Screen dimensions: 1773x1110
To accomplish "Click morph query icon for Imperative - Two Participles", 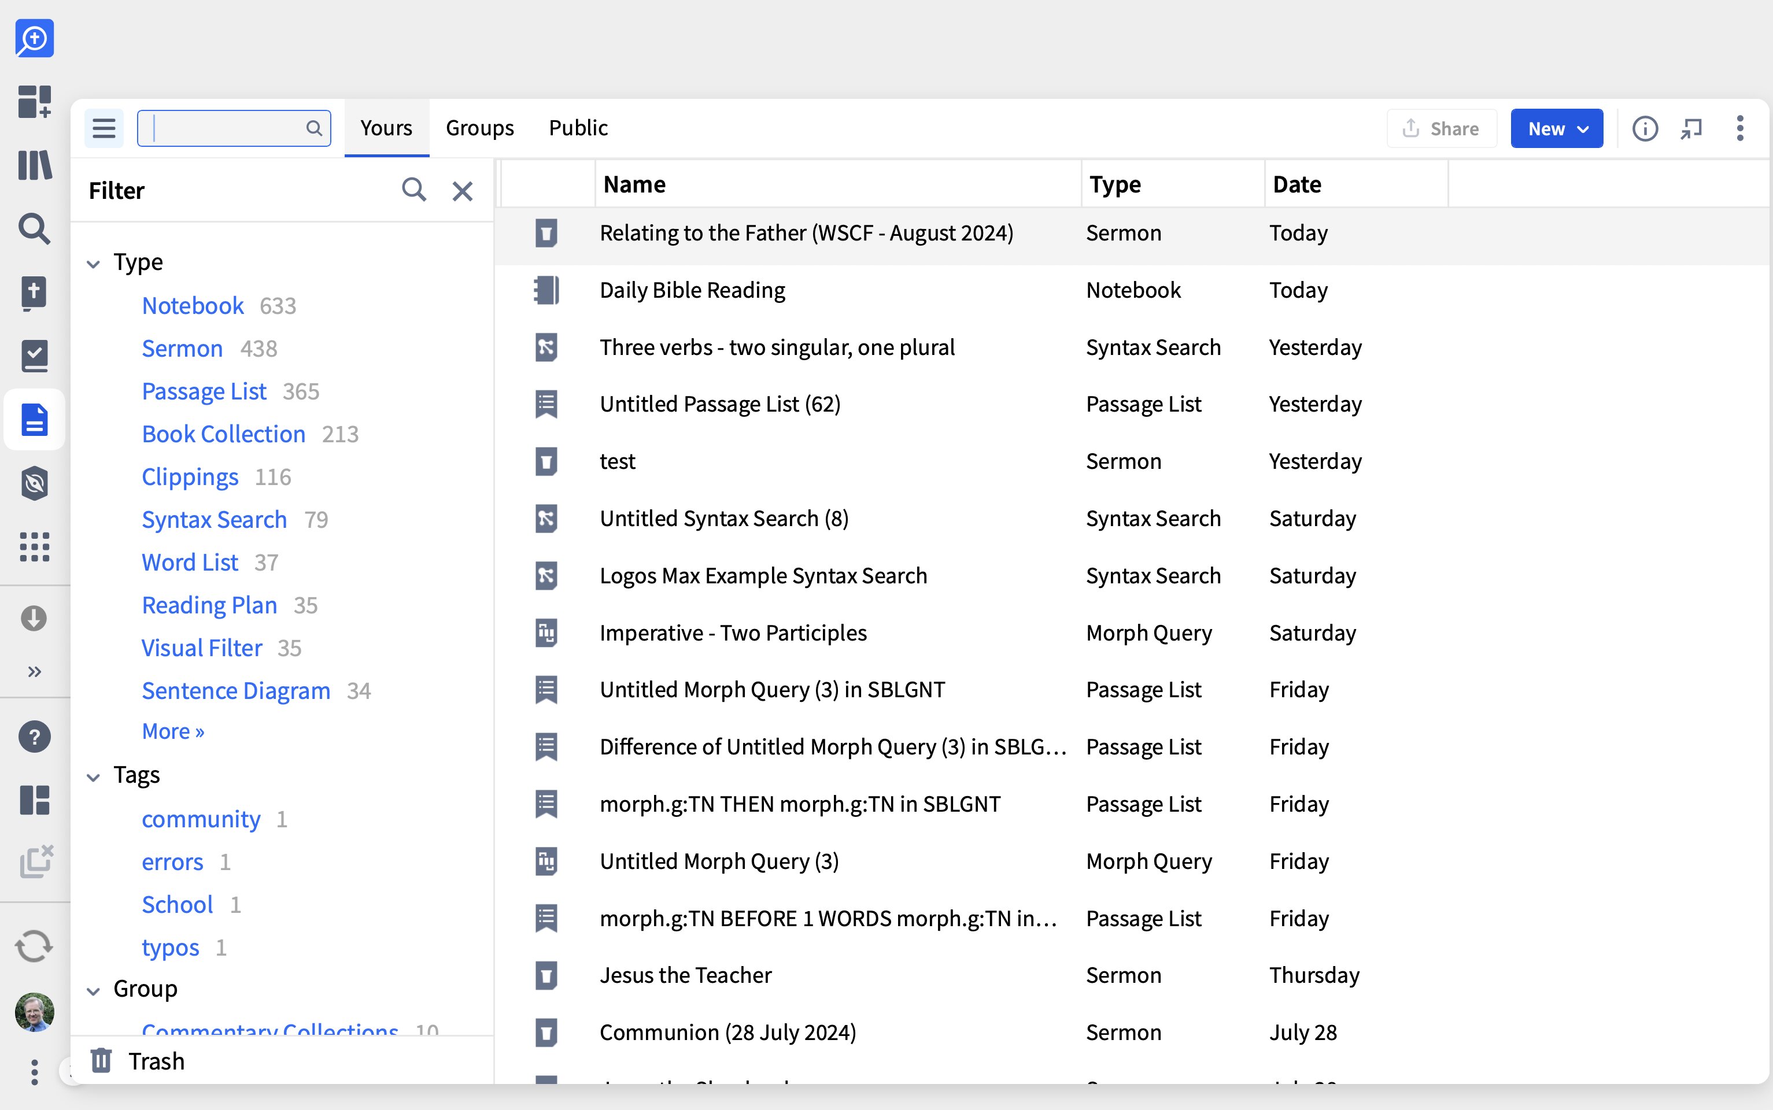I will pos(546,633).
